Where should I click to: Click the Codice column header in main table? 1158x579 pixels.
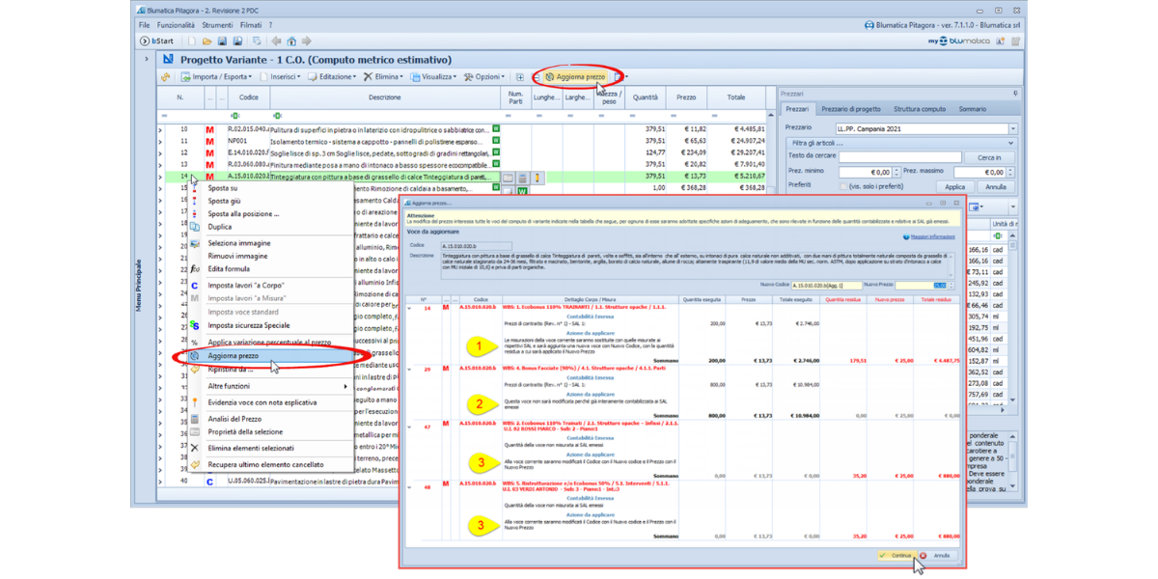coord(248,97)
